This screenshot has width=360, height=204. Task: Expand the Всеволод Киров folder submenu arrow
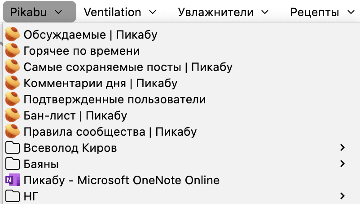pyautogui.click(x=342, y=147)
